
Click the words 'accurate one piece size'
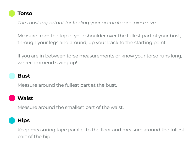point(129,23)
